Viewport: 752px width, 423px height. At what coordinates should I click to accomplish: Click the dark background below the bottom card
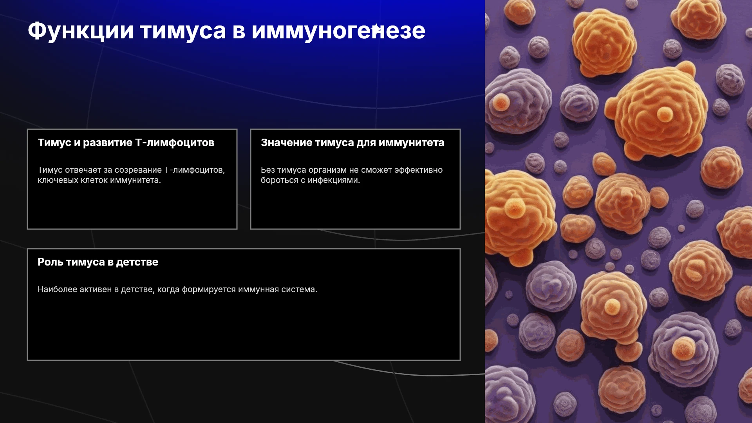(x=243, y=392)
